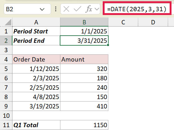174x130 pixels.
Task: Select row 8 header
Action: click(6, 97)
